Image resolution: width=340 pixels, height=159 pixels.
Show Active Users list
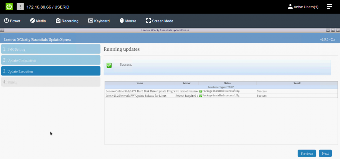[x=303, y=7]
